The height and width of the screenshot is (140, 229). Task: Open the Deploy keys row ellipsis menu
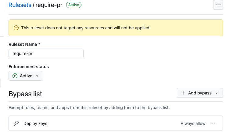tap(213, 123)
